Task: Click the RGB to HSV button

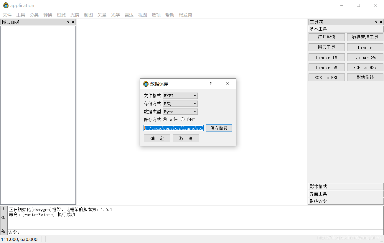Action: point(365,67)
